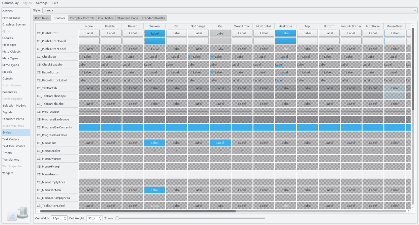Click the GammaRay logo image in sidebar
Viewport: 419px width, 225px height.
click(x=17, y=213)
